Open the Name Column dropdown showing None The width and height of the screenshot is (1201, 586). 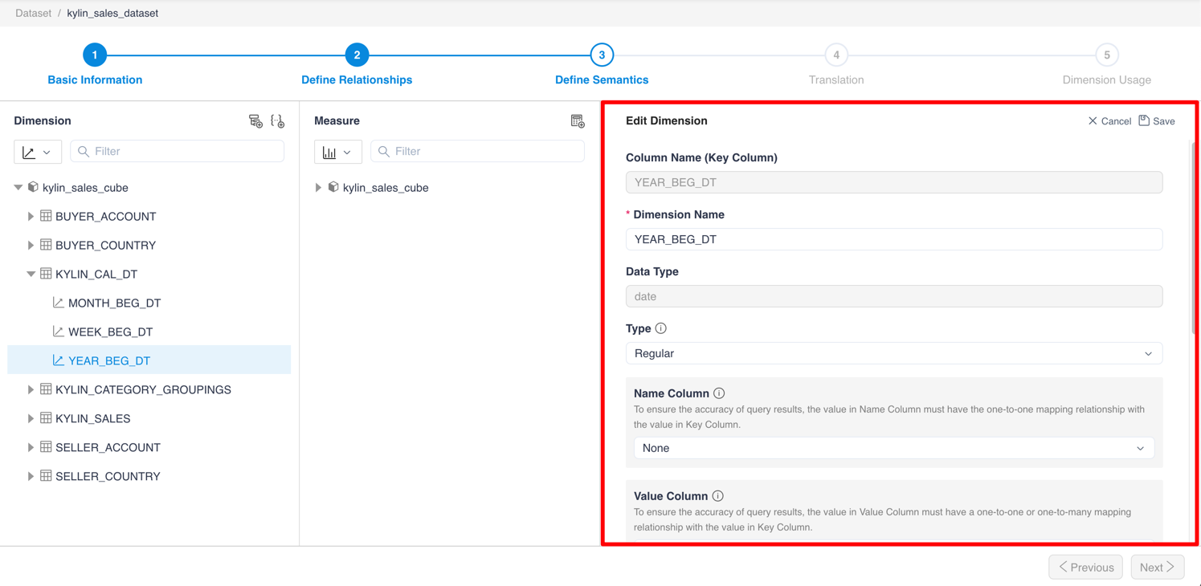click(894, 448)
